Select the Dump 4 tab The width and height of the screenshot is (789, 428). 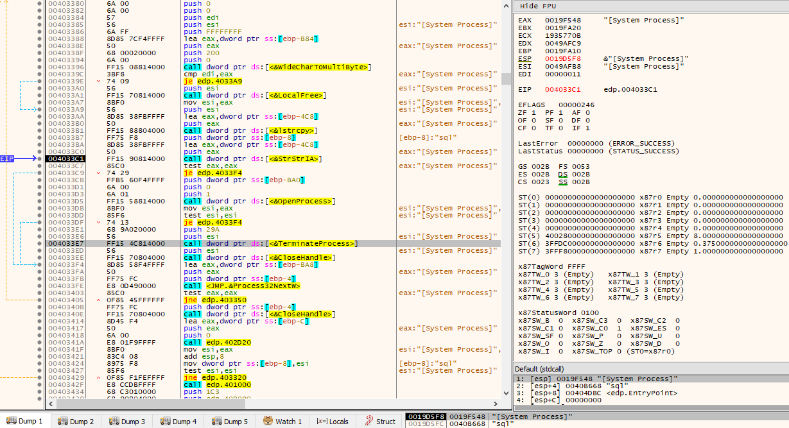(x=178, y=422)
